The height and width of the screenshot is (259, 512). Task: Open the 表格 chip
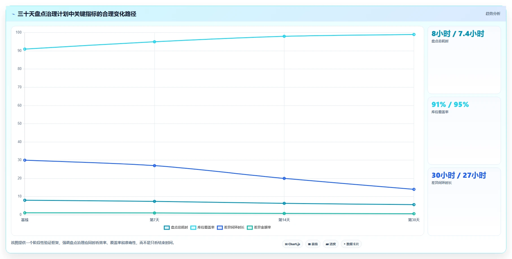(x=313, y=244)
